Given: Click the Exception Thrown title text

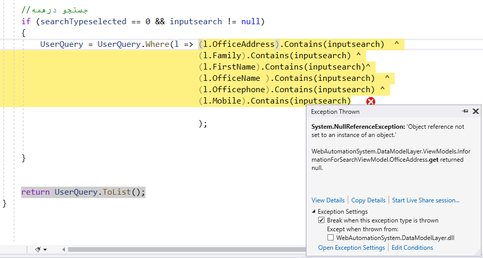Looking at the screenshot, I should pos(335,112).
